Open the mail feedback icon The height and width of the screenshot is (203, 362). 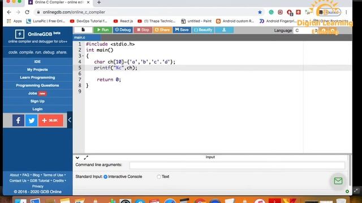pos(338,181)
